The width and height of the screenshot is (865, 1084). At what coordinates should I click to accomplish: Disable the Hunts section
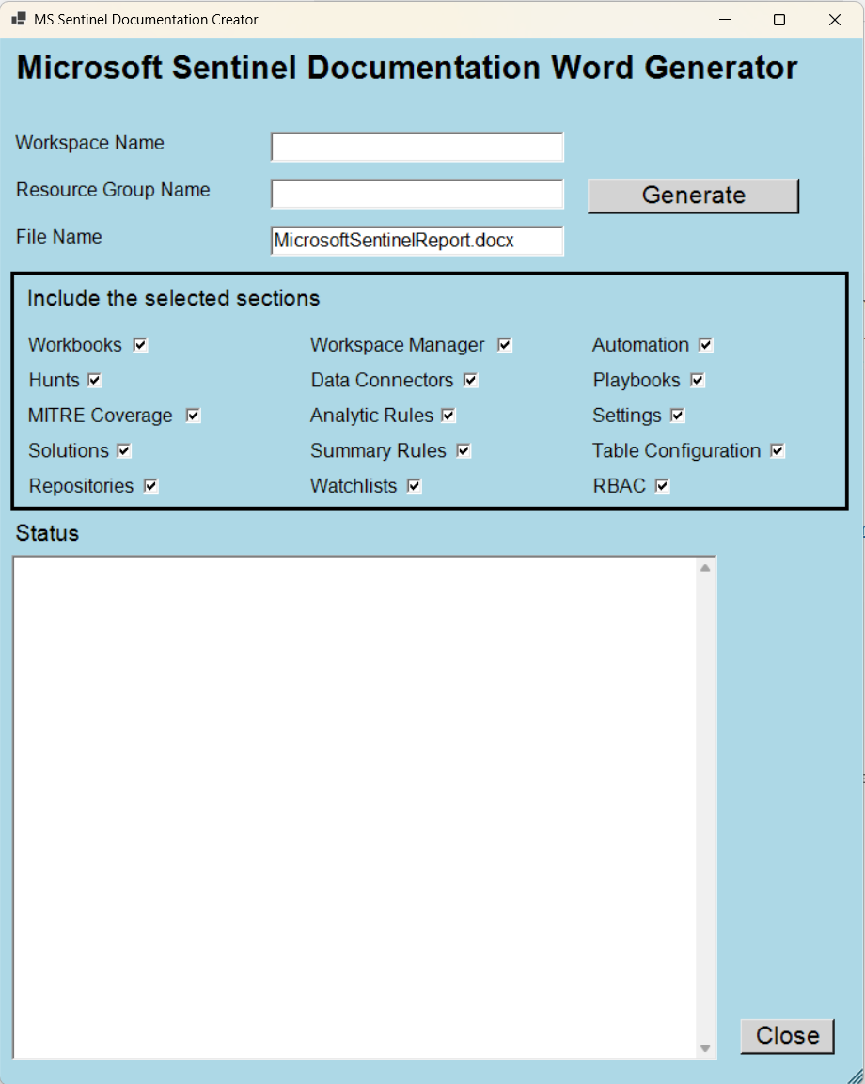pyautogui.click(x=95, y=380)
